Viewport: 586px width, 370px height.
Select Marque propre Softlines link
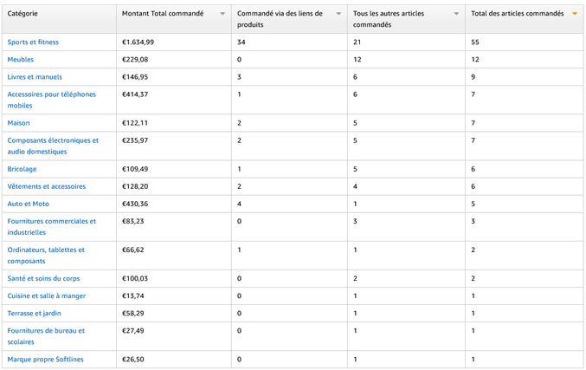click(45, 359)
